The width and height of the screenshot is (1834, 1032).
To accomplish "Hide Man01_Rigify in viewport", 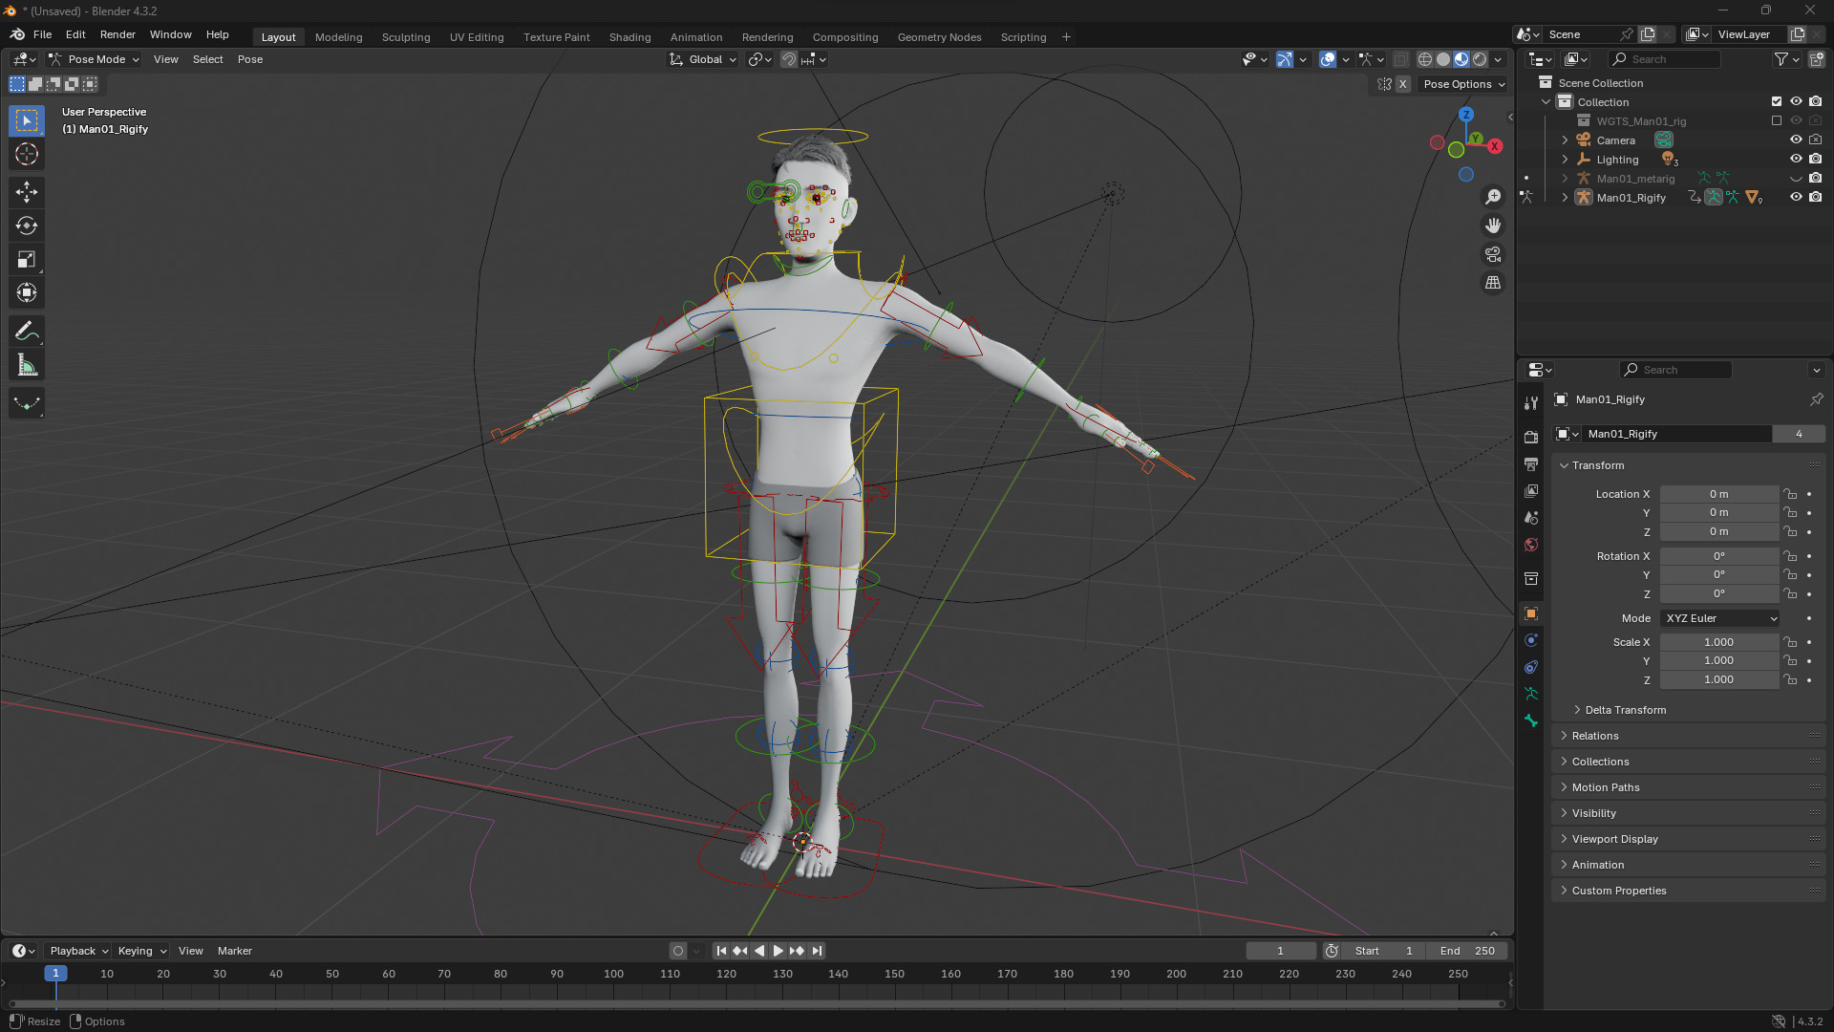I will (x=1796, y=197).
